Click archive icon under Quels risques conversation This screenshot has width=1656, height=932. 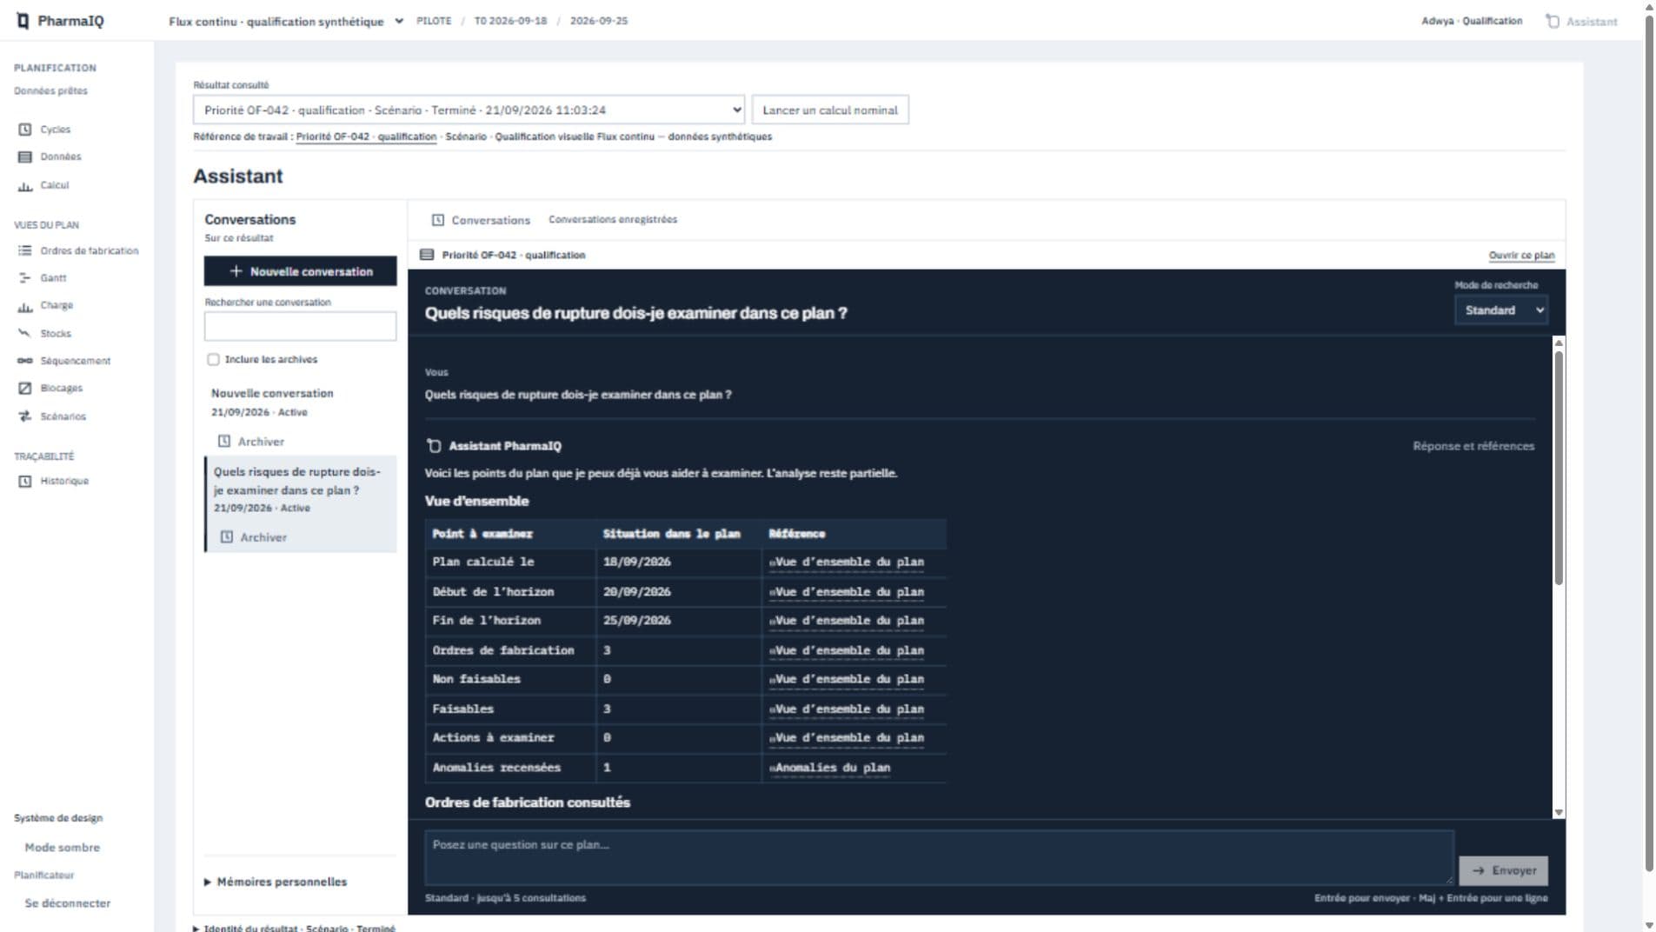(227, 537)
